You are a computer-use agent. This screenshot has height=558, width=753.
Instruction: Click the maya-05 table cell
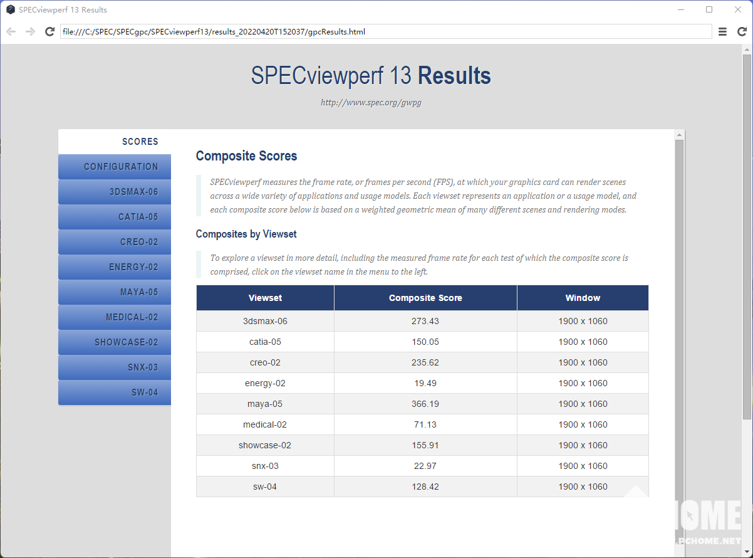pos(265,404)
